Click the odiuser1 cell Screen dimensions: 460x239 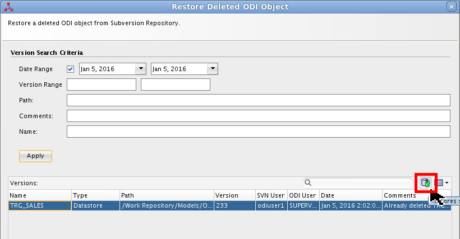[x=272, y=205]
